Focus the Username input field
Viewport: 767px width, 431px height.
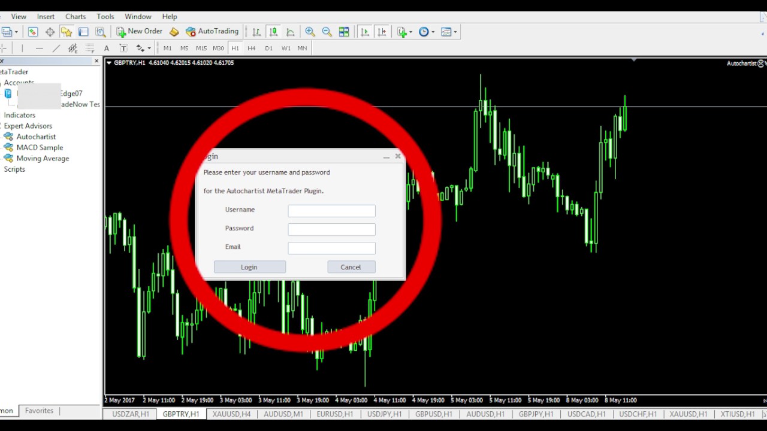click(331, 211)
